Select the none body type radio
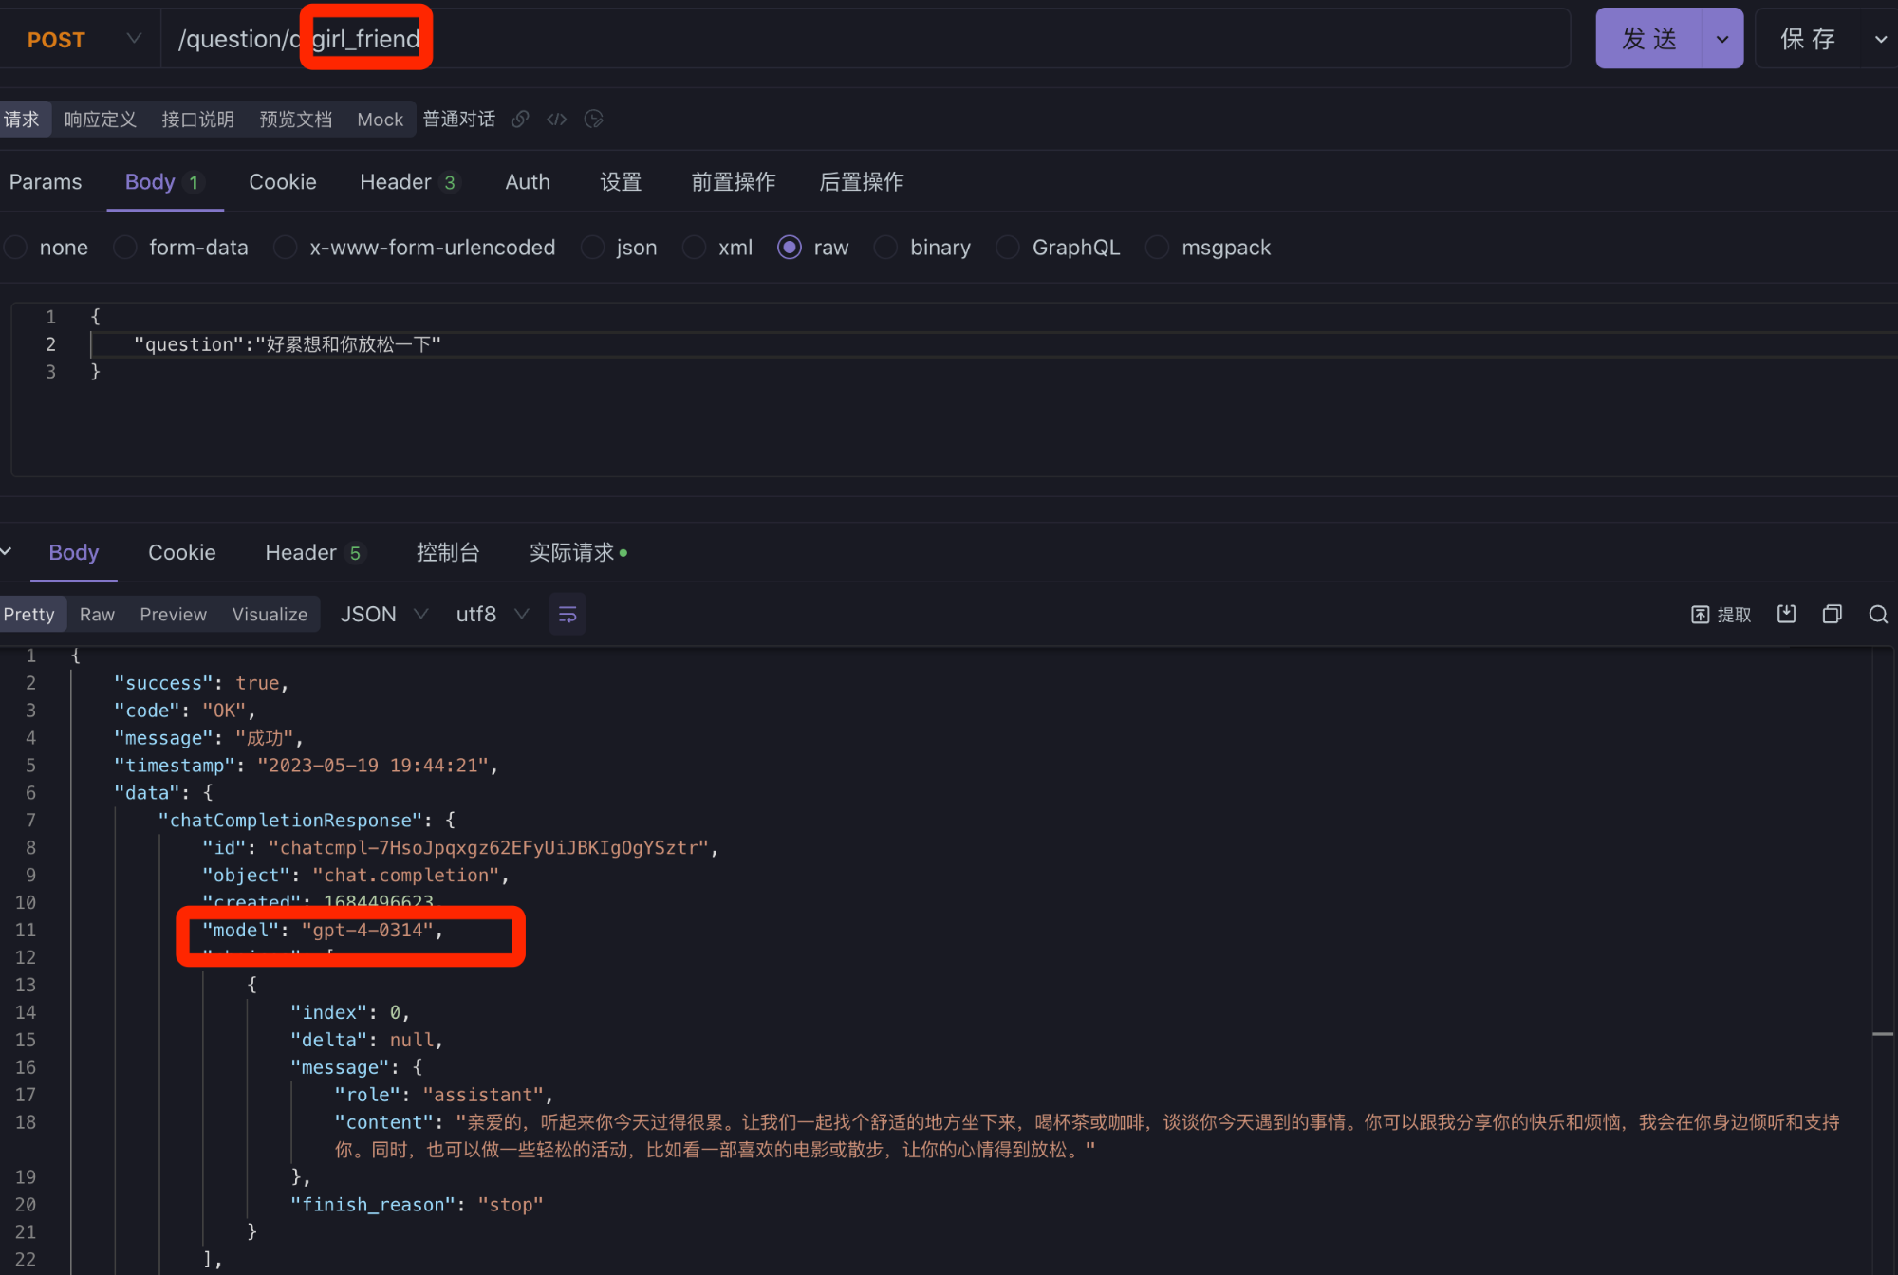This screenshot has width=1898, height=1275. click(15, 248)
